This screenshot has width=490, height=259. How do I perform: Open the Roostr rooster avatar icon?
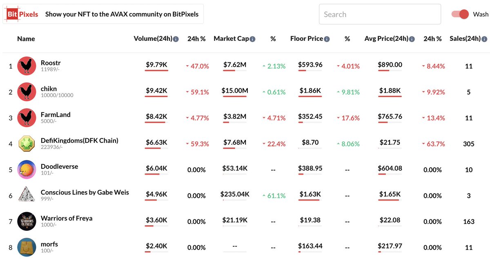27,66
